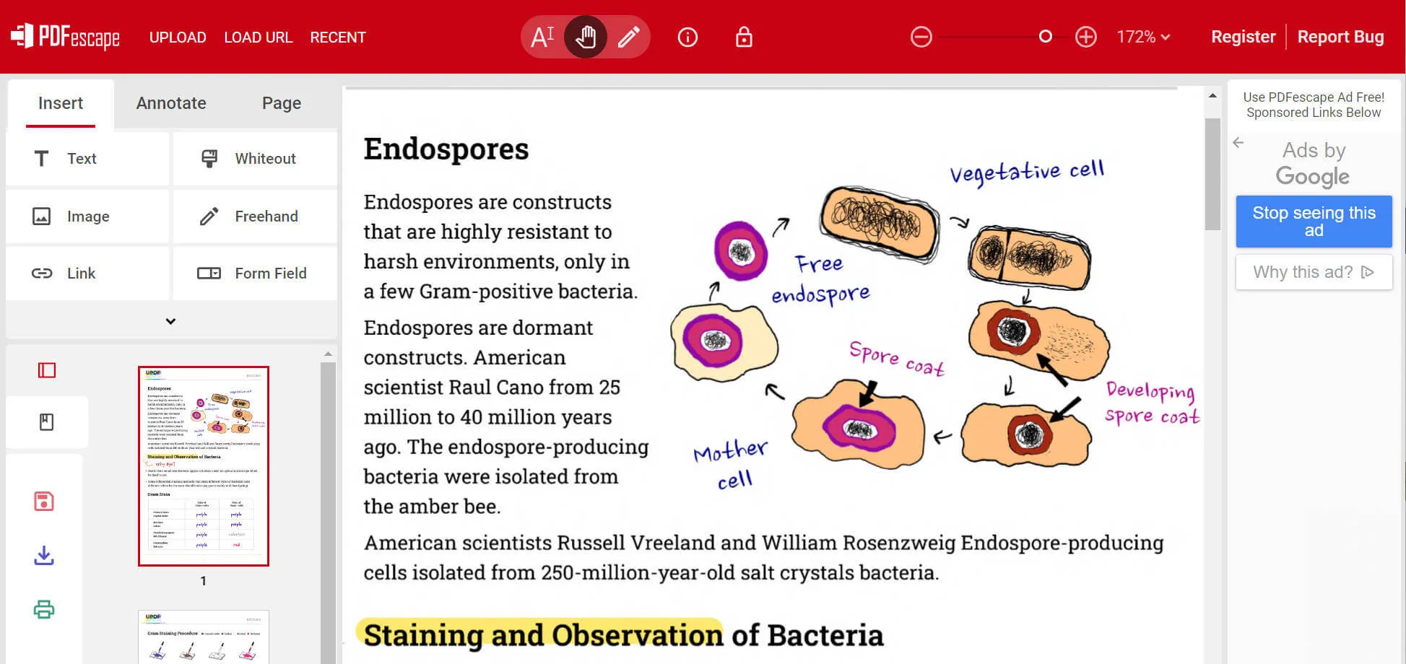Activate the hand pan tool
This screenshot has height=664, width=1406.
586,37
